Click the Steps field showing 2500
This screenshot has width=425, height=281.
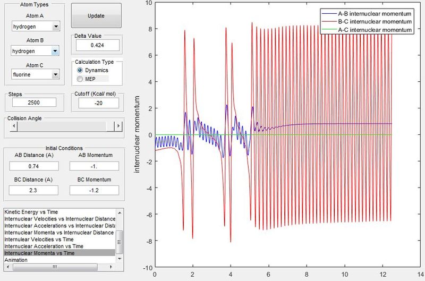(x=34, y=103)
